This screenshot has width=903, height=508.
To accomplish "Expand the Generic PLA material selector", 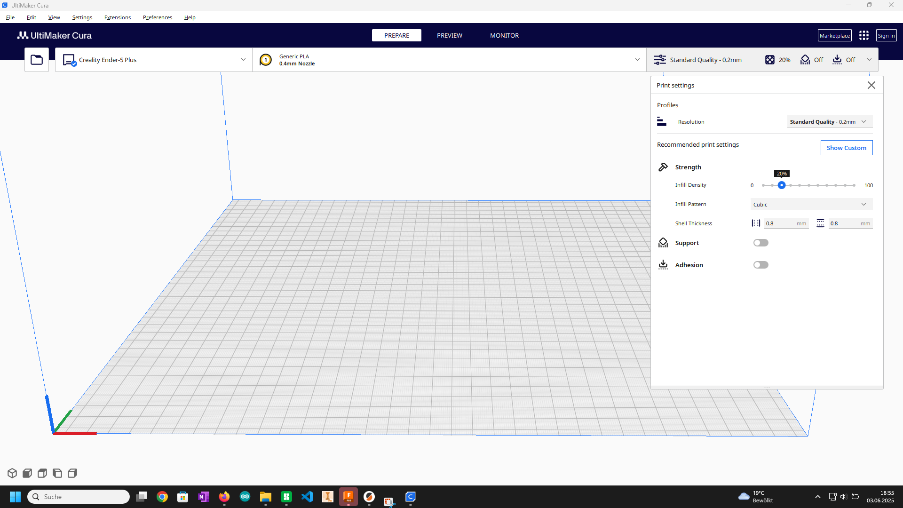I will click(x=449, y=60).
